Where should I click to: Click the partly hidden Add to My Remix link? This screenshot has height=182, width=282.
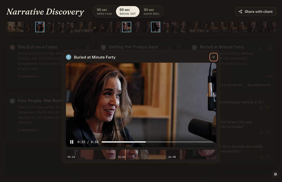point(231,85)
